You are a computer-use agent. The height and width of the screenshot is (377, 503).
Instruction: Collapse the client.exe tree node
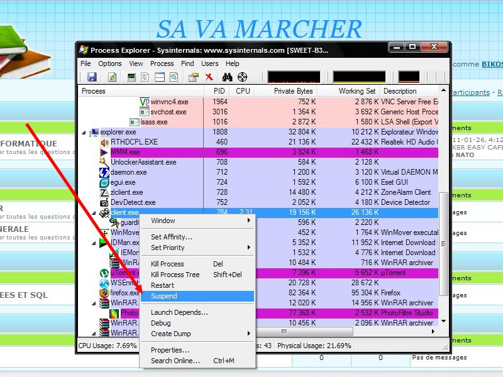[x=94, y=213]
